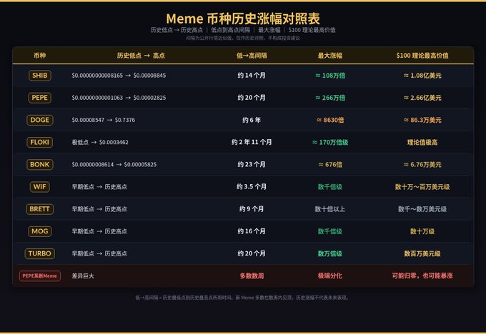The height and width of the screenshot is (334, 486).
Task: Click BONK price range ending $0.00005825
Action: 114,165
